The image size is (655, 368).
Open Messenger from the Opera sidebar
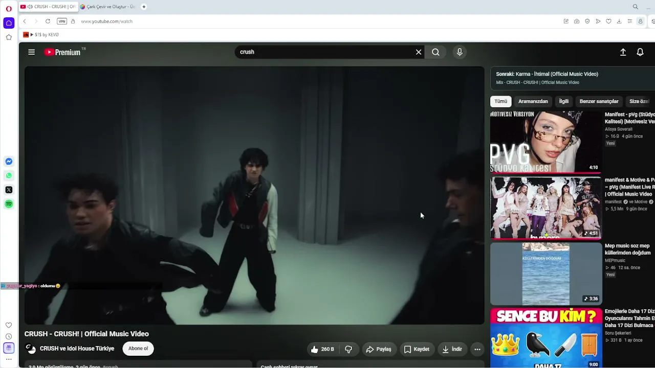pyautogui.click(x=9, y=162)
